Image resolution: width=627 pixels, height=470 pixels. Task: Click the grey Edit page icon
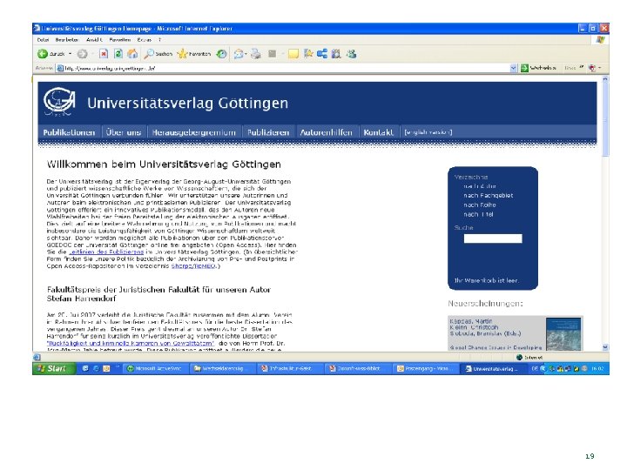pyautogui.click(x=273, y=54)
